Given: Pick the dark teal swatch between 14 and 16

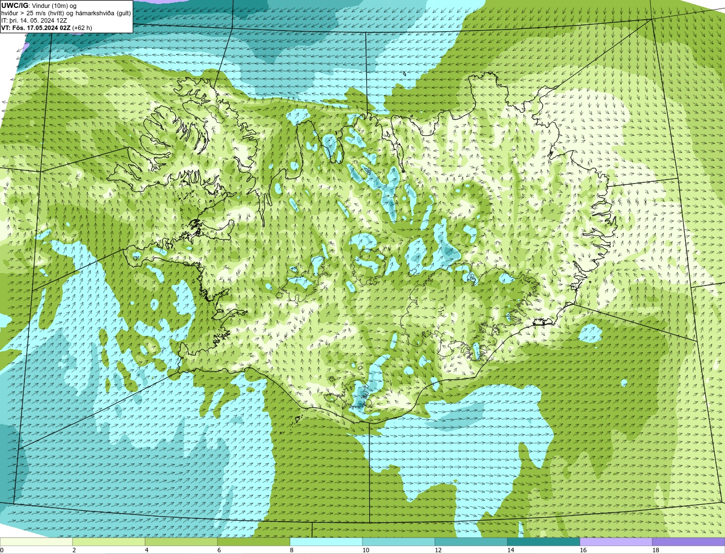Looking at the screenshot, I should pyautogui.click(x=544, y=542).
